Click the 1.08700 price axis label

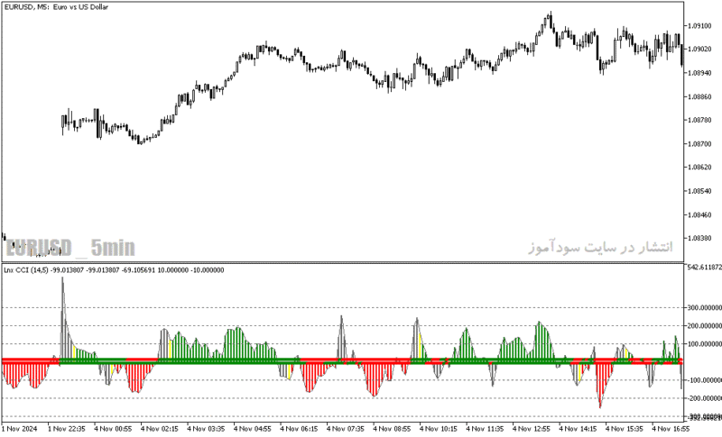pos(699,144)
